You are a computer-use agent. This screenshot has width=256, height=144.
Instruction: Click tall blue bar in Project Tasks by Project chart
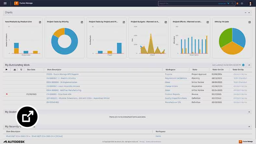pos(119,48)
